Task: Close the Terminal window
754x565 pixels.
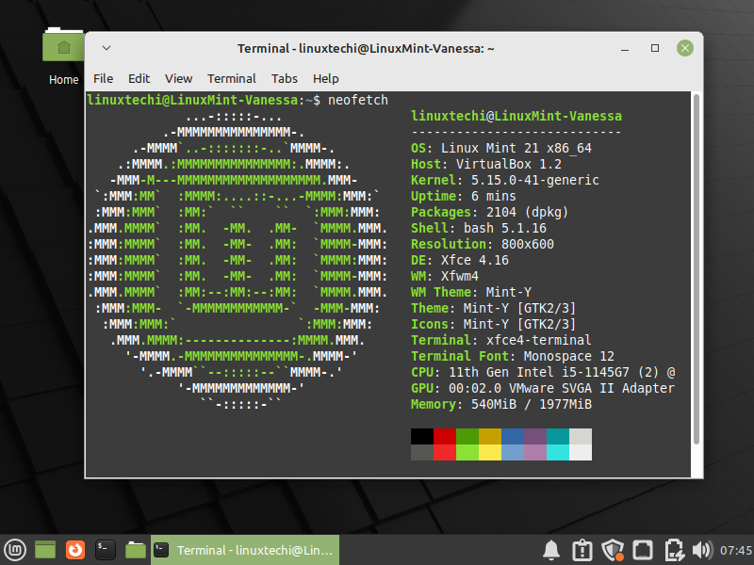Action: click(x=685, y=48)
